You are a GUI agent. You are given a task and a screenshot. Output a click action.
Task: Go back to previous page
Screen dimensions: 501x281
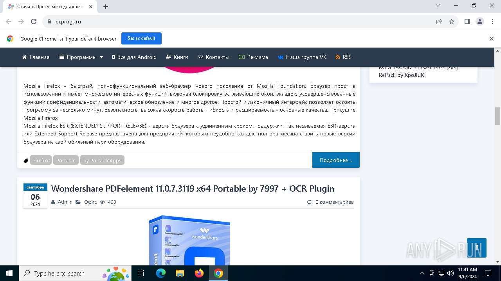[9, 21]
